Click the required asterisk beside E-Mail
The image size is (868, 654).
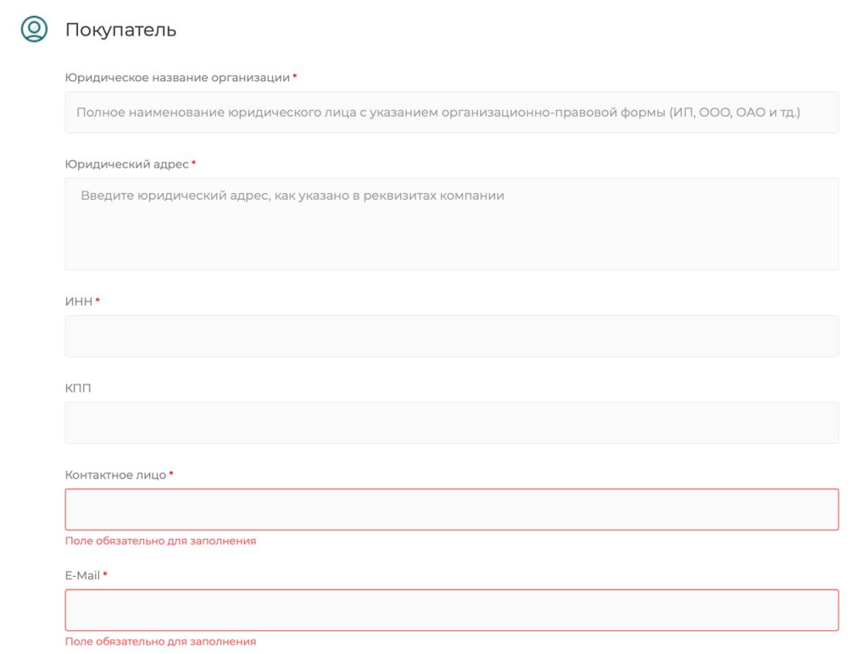pyautogui.click(x=105, y=575)
